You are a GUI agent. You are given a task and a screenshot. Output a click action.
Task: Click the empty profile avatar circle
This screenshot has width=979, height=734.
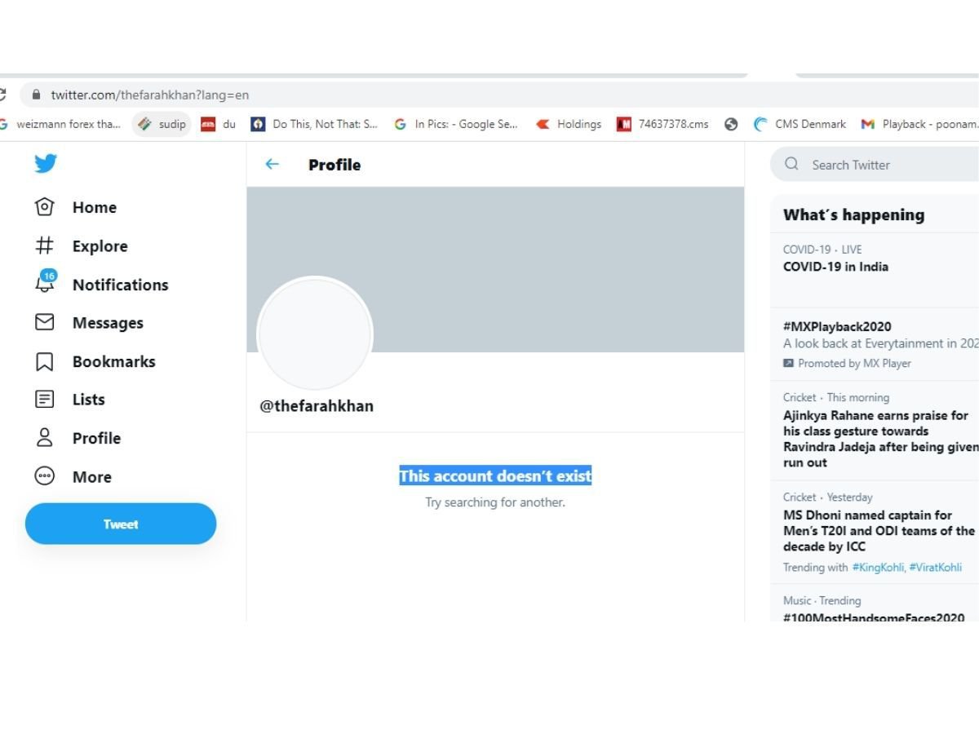(315, 334)
